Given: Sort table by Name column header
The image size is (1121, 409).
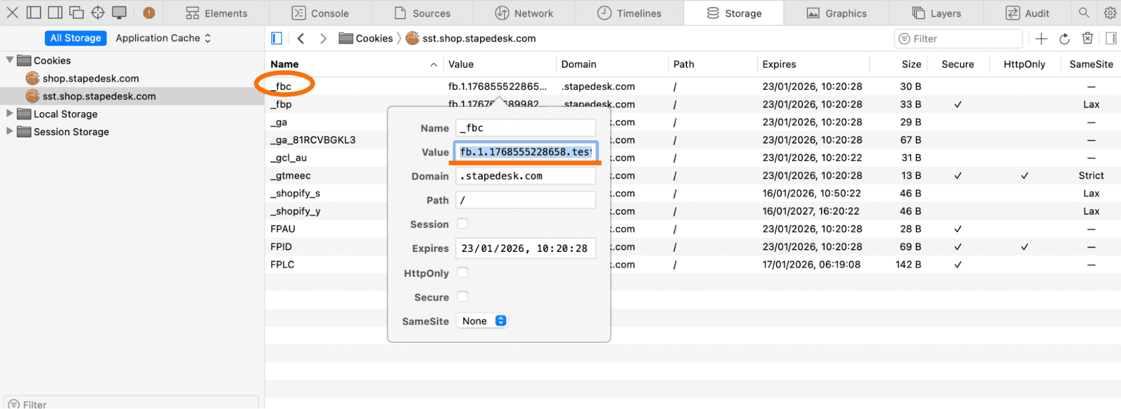Looking at the screenshot, I should (353, 65).
